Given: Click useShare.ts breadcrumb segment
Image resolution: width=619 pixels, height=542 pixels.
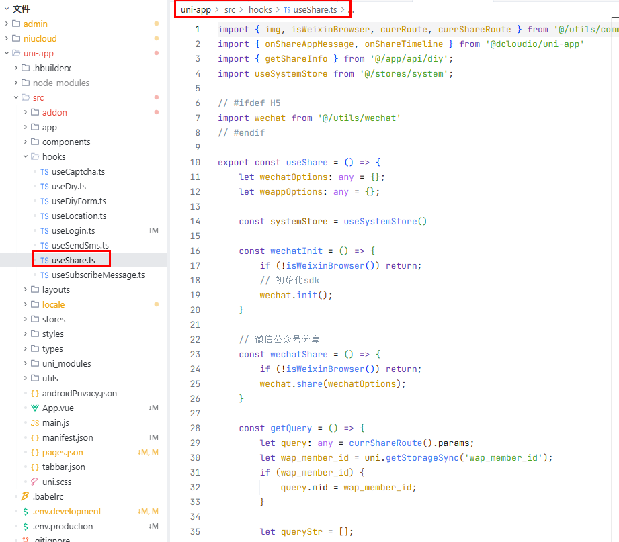Looking at the screenshot, I should coord(315,9).
